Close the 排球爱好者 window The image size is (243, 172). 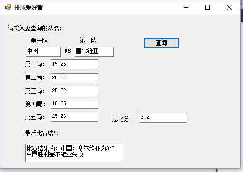(229, 7)
